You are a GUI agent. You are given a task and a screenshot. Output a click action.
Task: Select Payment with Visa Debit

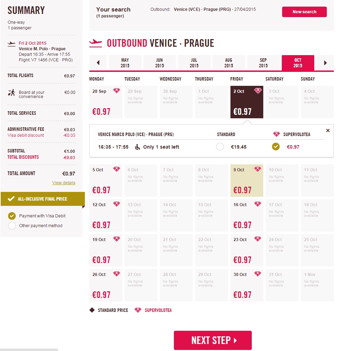tap(12, 216)
